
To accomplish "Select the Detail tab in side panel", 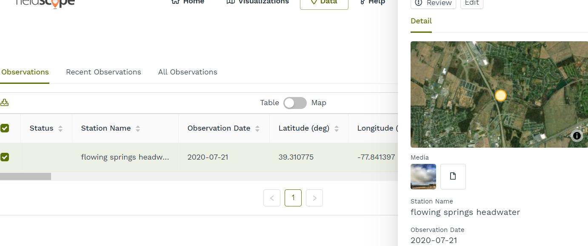I will coord(421,21).
